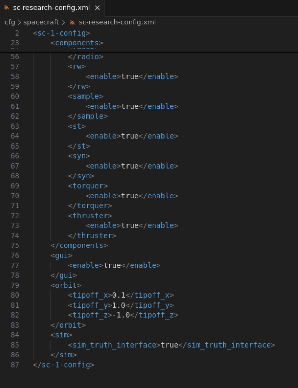Click the true value on line 61
298x388 pixels.
pyautogui.click(x=130, y=106)
